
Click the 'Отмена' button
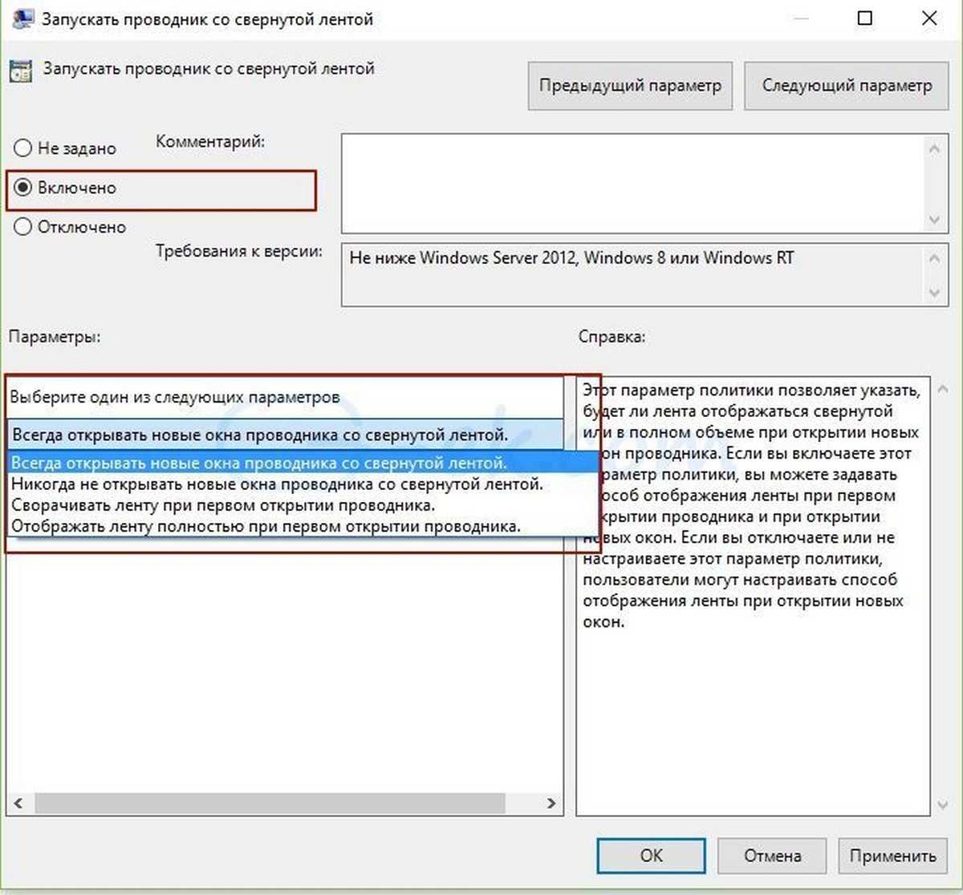771,855
